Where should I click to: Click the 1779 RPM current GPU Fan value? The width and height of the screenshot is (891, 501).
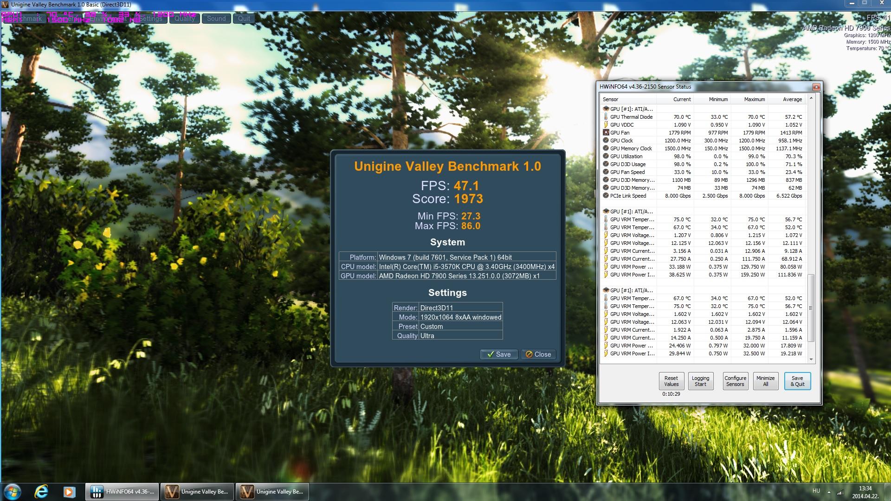[x=680, y=133]
